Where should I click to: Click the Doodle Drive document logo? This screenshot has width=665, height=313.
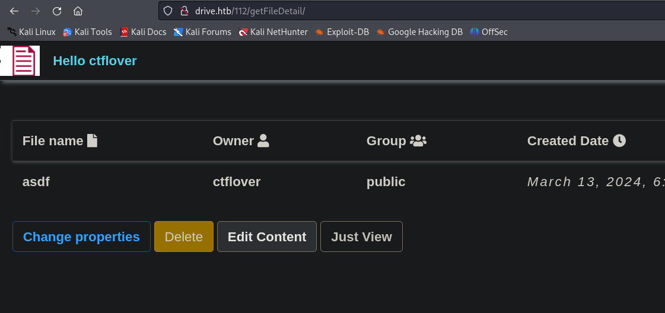click(x=24, y=61)
